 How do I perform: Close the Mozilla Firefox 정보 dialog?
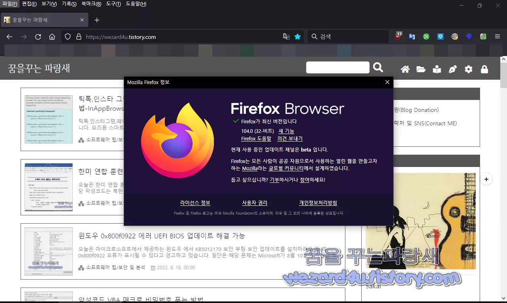click(x=387, y=82)
